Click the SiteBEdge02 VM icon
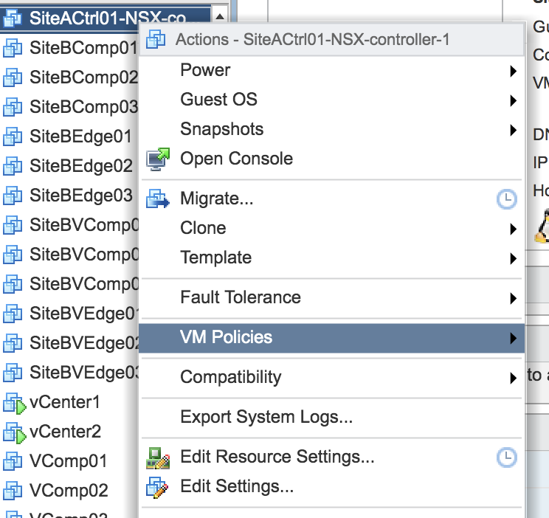This screenshot has height=518, width=549. click(x=13, y=166)
